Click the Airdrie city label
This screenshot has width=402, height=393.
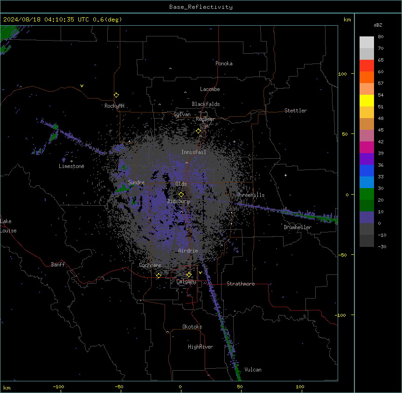tap(188, 251)
